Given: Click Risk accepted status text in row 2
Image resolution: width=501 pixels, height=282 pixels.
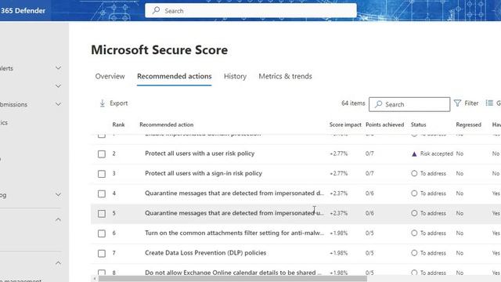Looking at the screenshot, I should click(x=437, y=154).
